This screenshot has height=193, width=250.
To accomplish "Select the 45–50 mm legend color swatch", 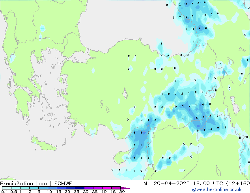I will [x=116, y=188].
